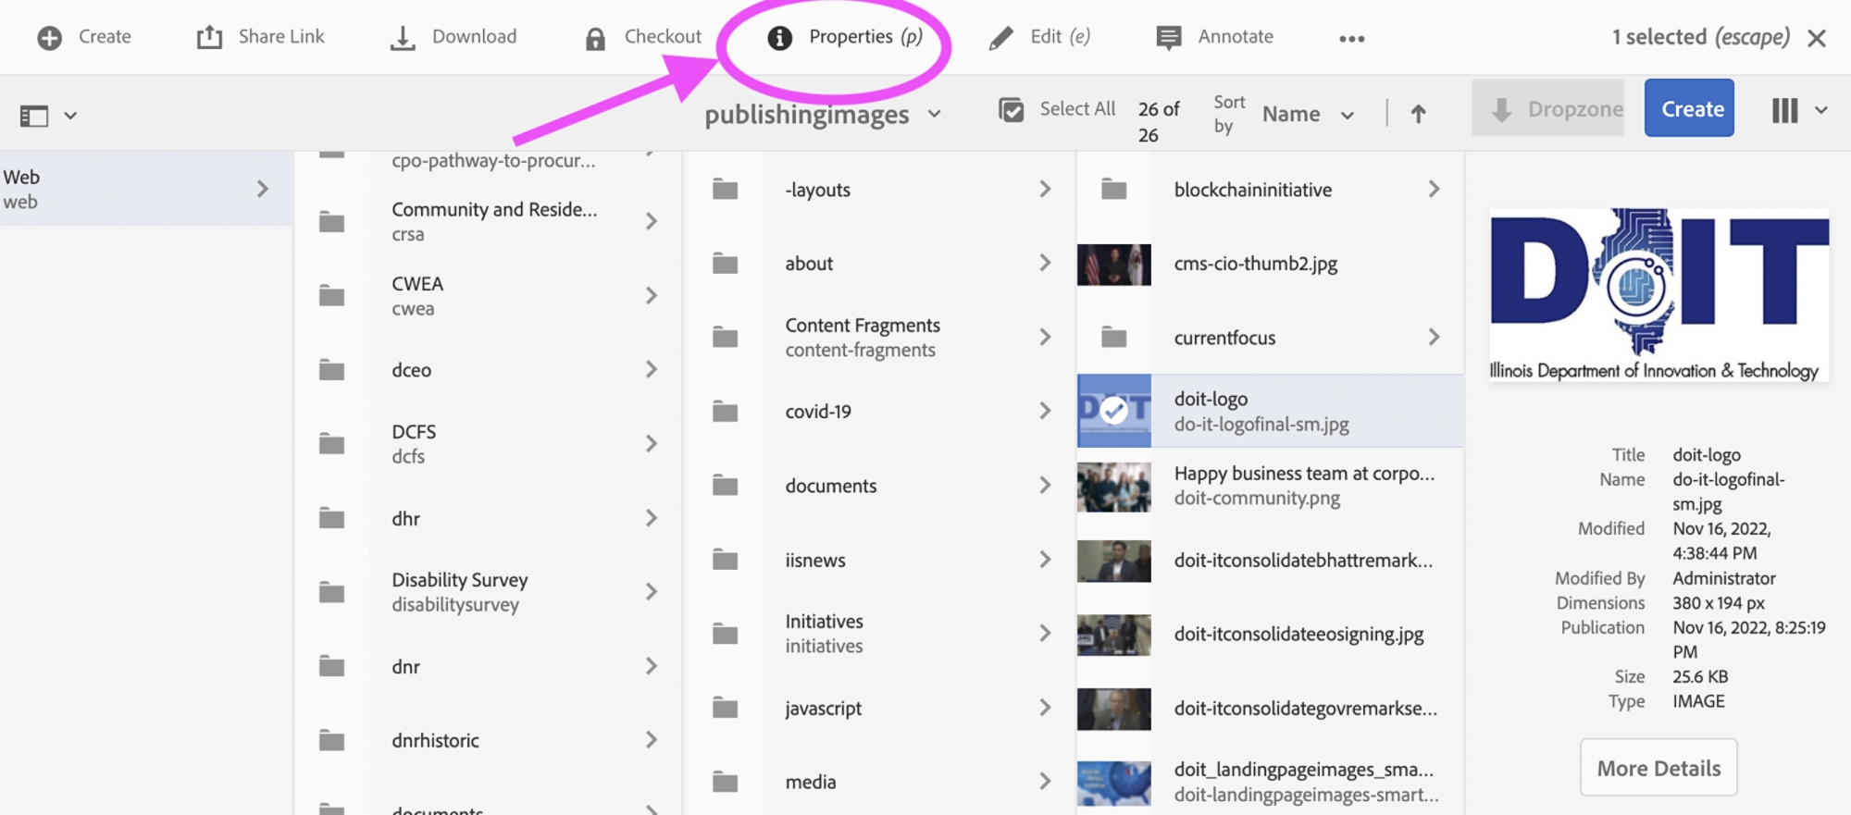
Task: Click the -layouts folder icon
Action: (726, 190)
